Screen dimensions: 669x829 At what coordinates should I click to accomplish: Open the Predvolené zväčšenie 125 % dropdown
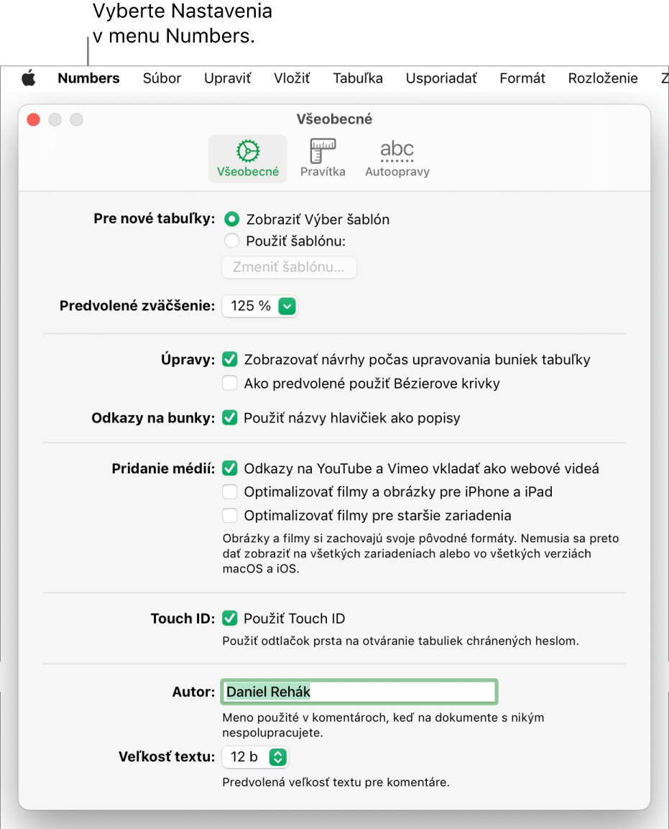[259, 306]
